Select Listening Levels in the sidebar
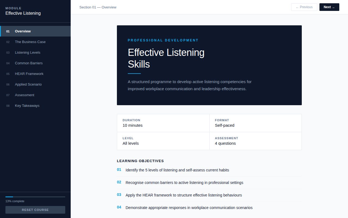348x218 pixels. [x=35, y=52]
